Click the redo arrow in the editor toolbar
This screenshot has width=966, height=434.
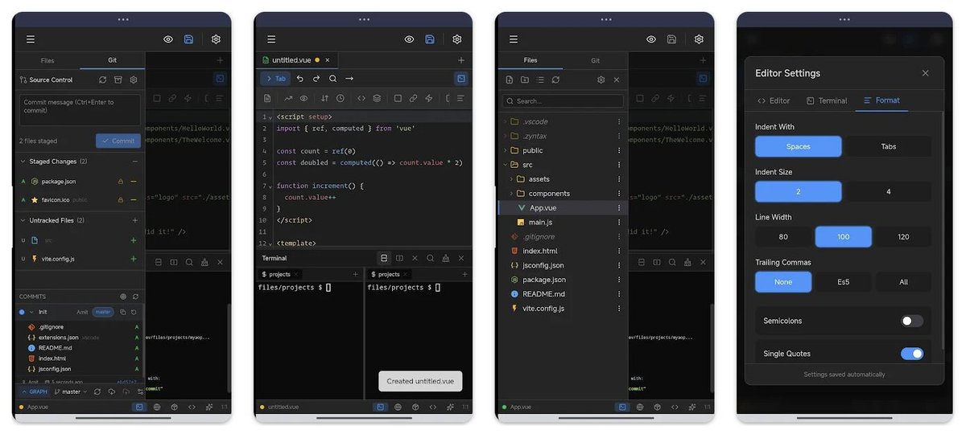tap(316, 79)
